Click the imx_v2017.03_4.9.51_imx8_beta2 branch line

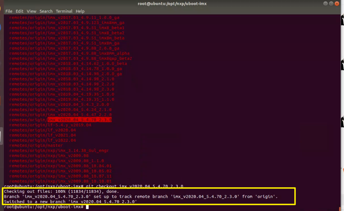(x=67, y=33)
